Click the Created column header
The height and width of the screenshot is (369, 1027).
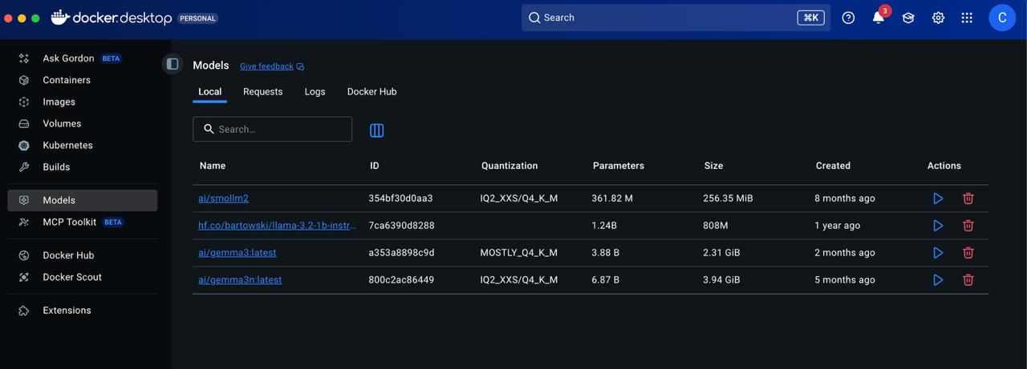(x=833, y=166)
